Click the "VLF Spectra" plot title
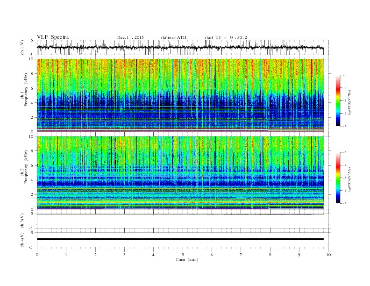The height and width of the screenshot is (286, 370). pos(53,37)
